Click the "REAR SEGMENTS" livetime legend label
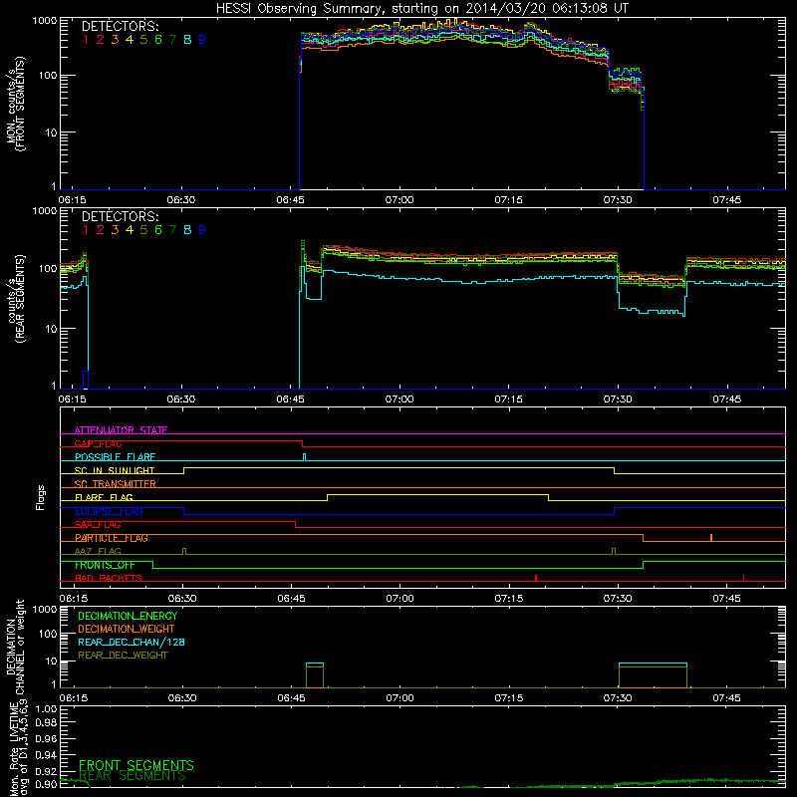 133,776
